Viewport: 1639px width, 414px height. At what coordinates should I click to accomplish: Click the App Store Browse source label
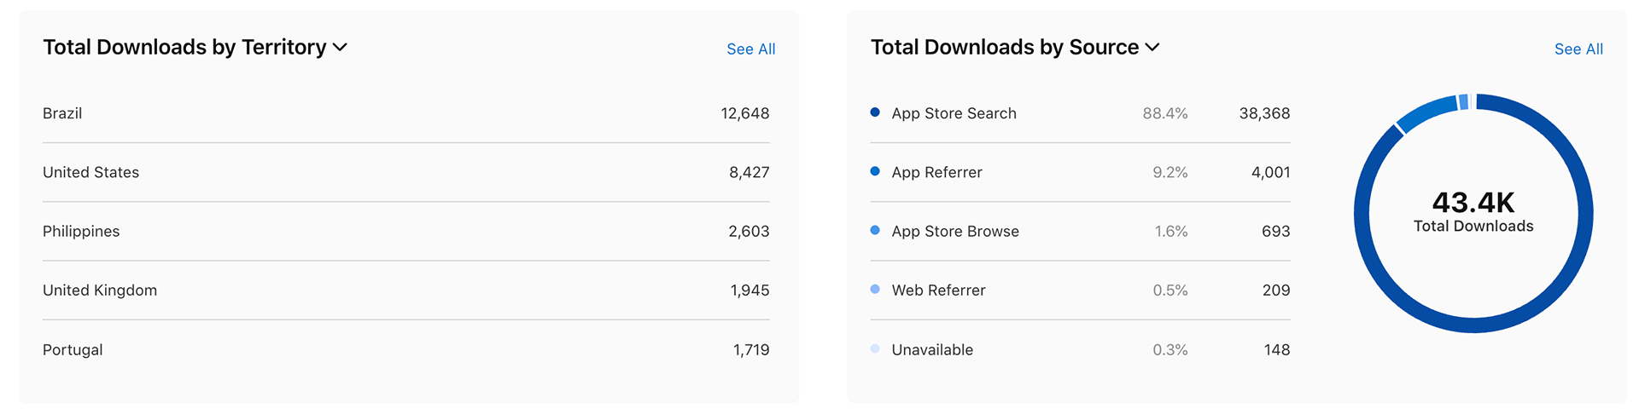pos(955,231)
